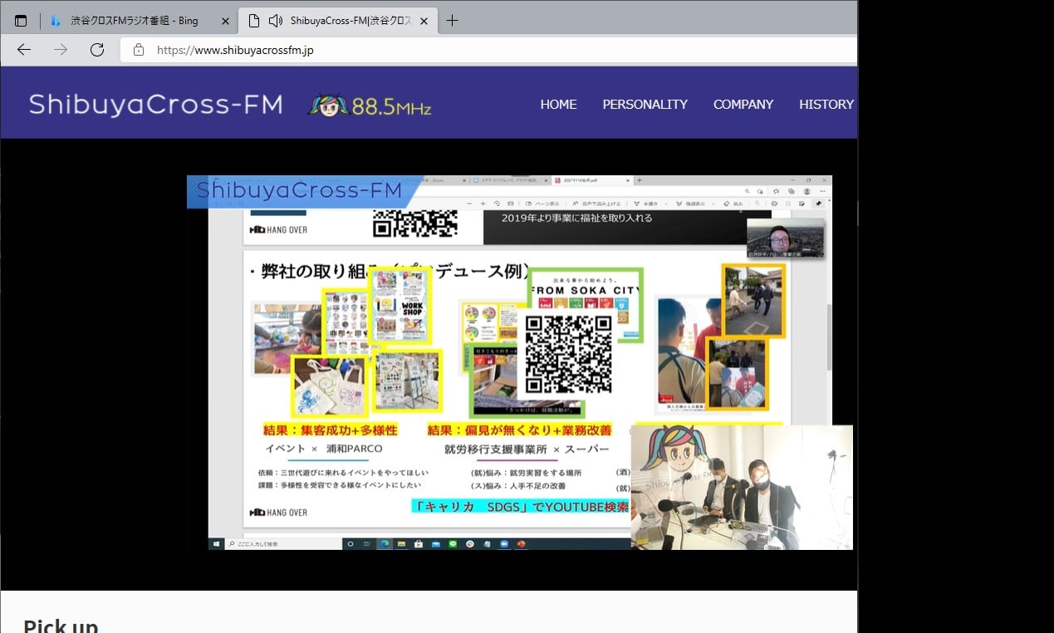Switch to the 渋谷クロスFMラジオ番組 Bing tab

133,21
